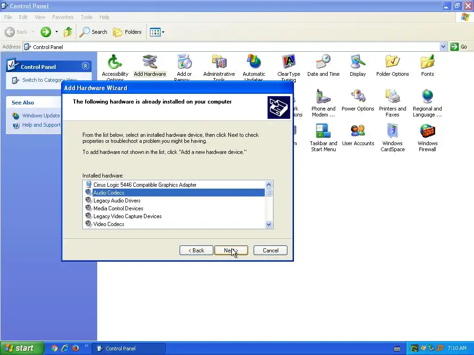Open the Views dropdown button
This screenshot has width=474, height=355.
pos(157,32)
